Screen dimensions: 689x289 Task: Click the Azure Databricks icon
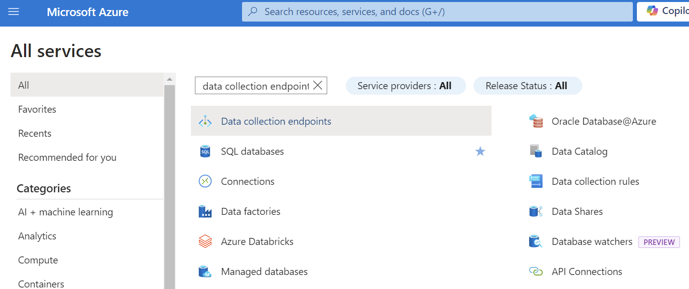[205, 241]
